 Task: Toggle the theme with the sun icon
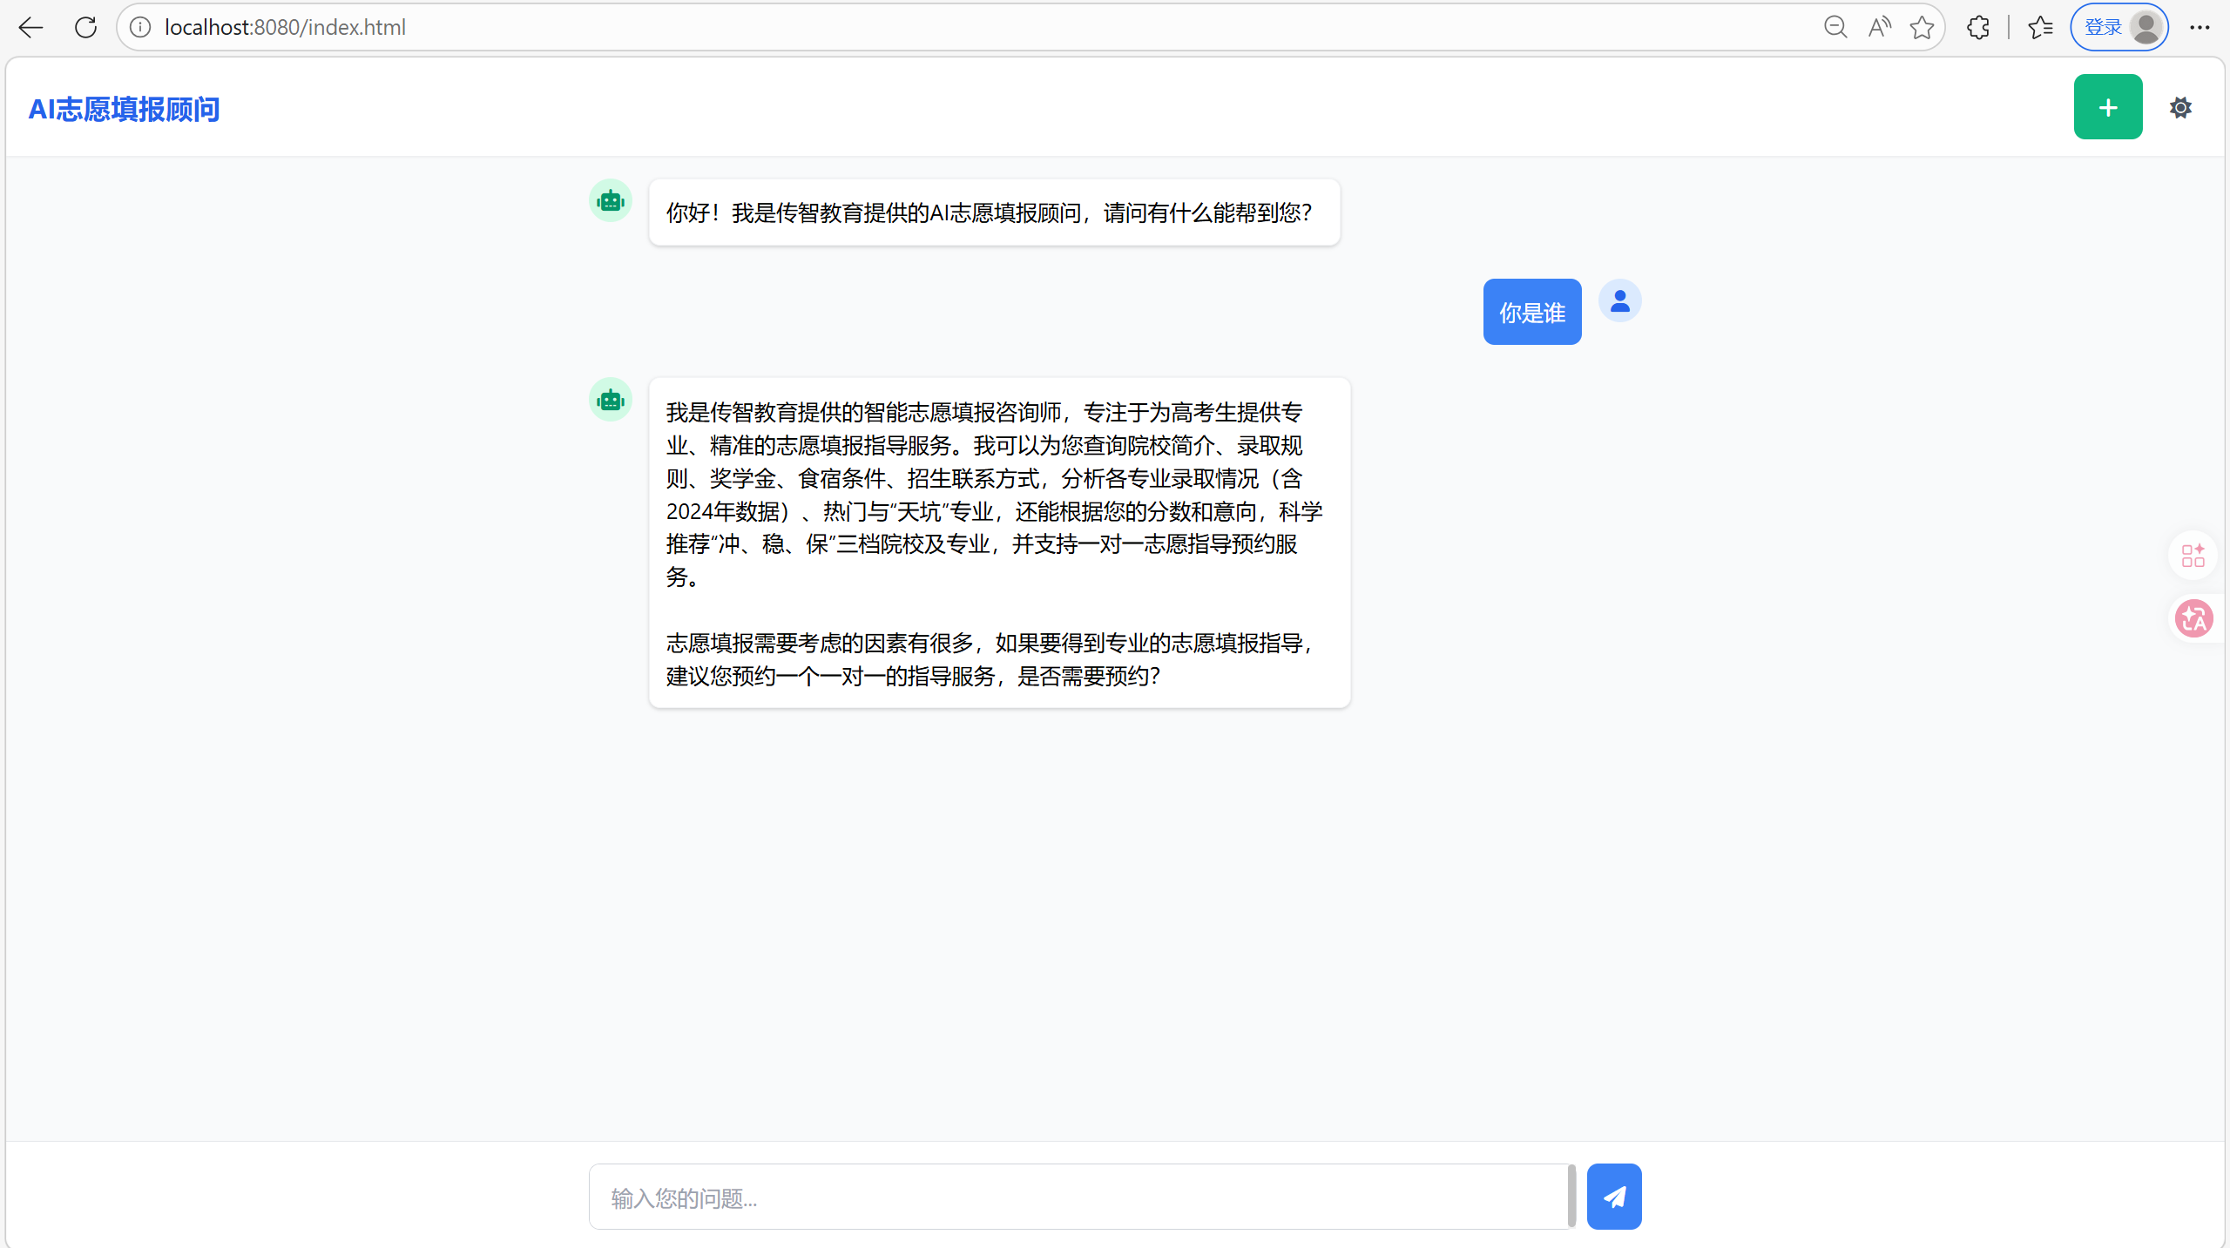pos(2180,108)
